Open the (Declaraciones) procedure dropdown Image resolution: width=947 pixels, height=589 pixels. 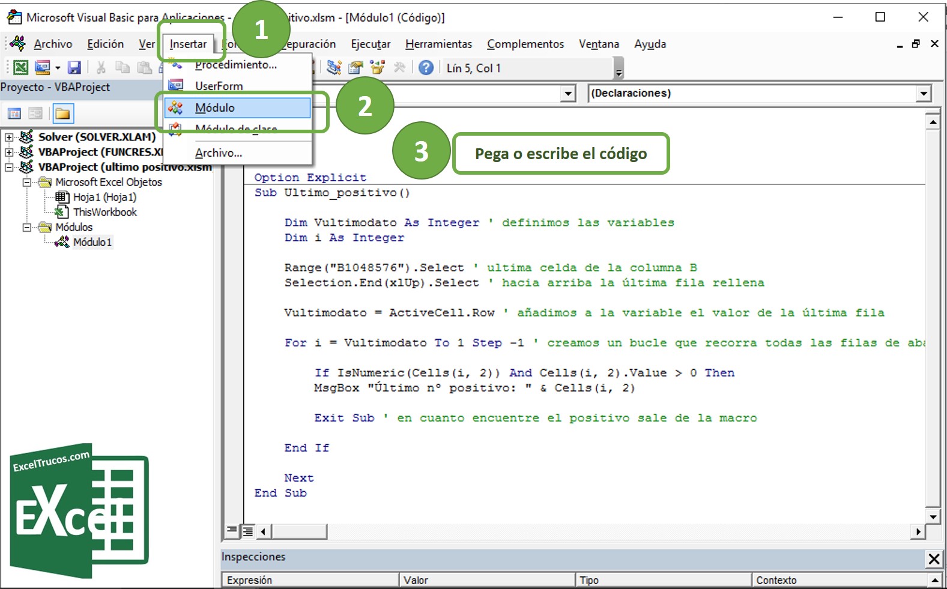tap(924, 94)
